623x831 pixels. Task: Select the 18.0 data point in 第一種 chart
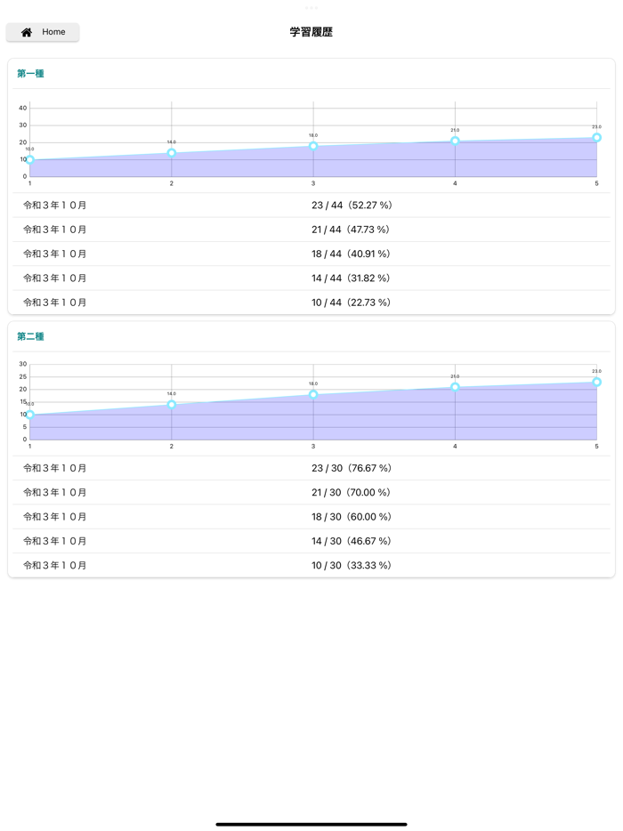click(313, 146)
